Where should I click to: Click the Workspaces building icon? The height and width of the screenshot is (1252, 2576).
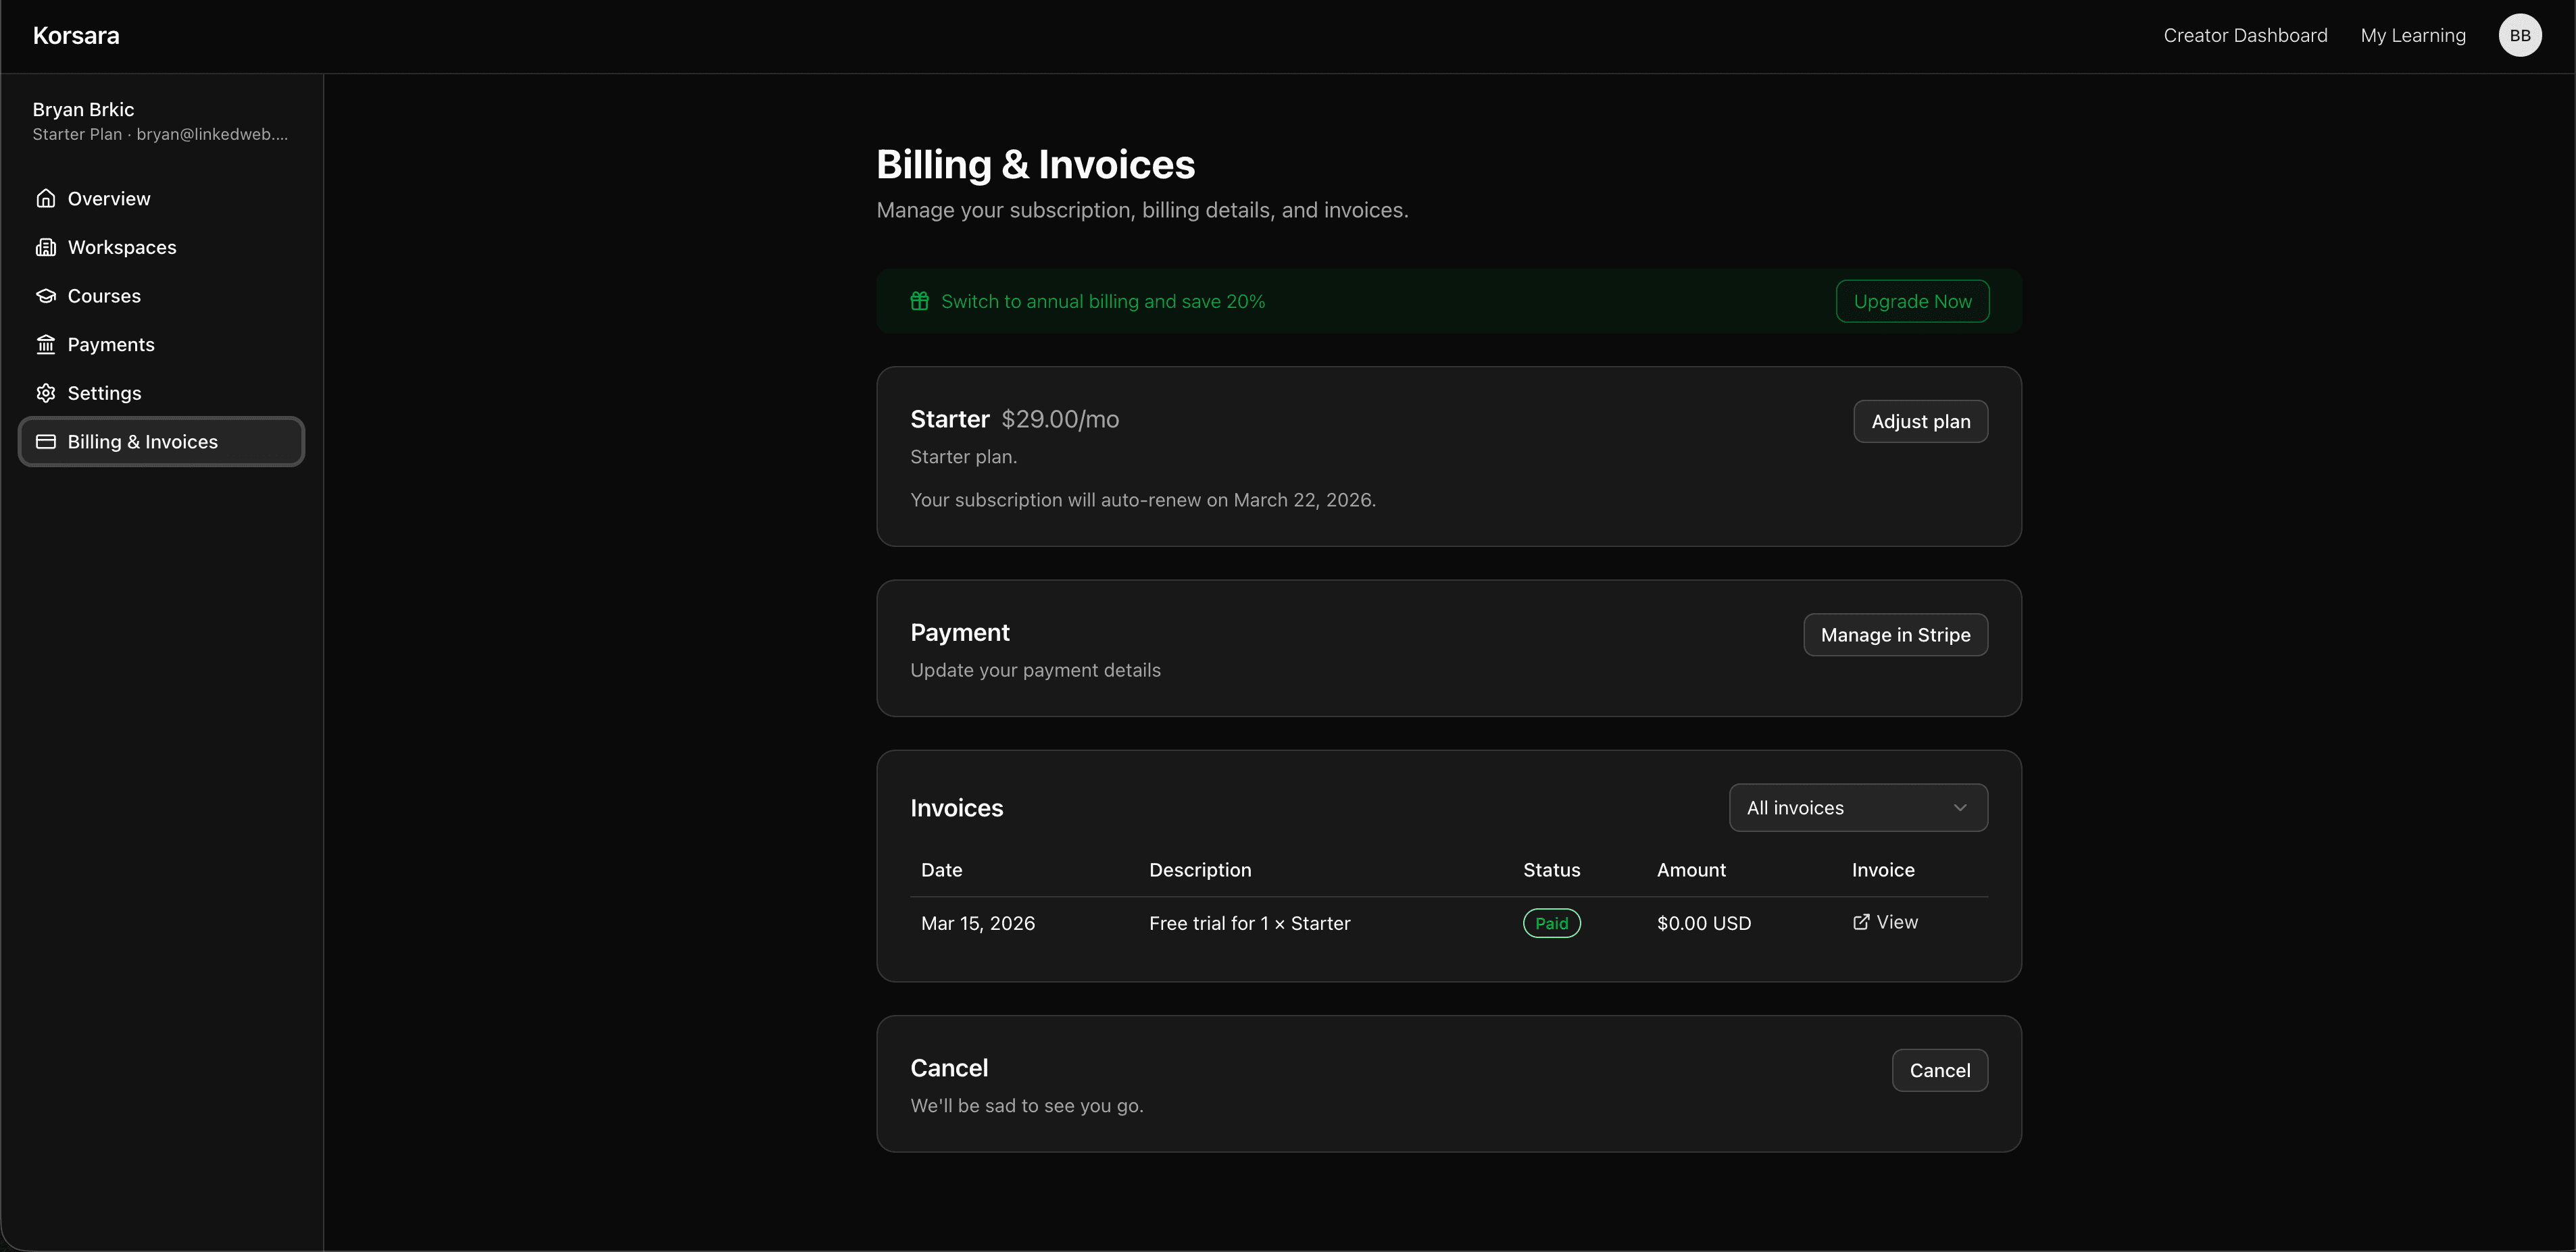tap(46, 246)
